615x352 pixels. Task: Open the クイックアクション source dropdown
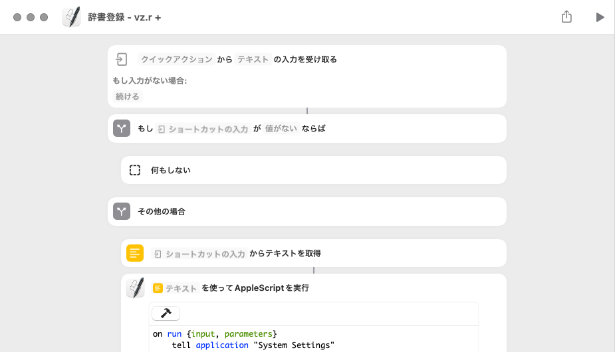[176, 59]
